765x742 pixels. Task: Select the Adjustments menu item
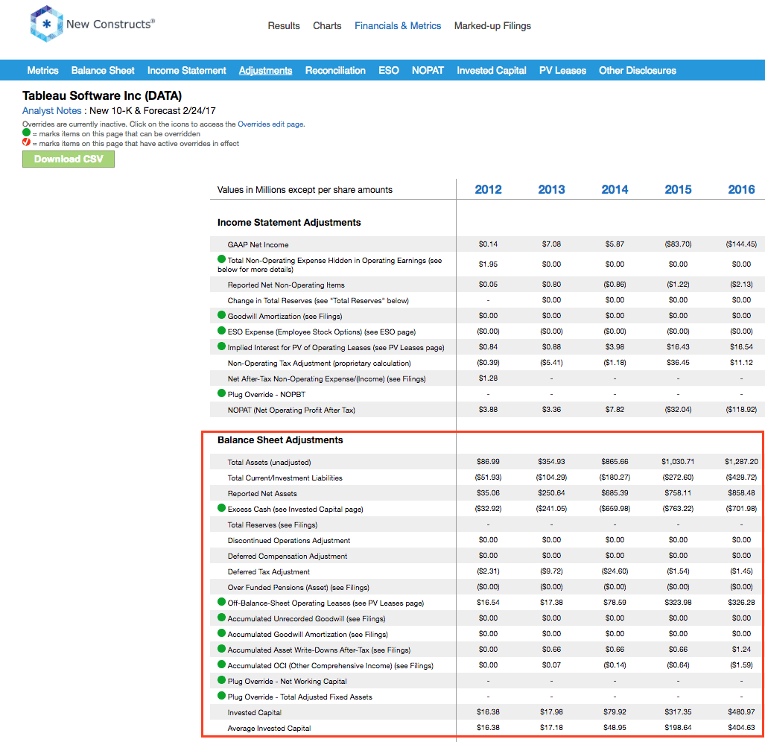click(265, 70)
